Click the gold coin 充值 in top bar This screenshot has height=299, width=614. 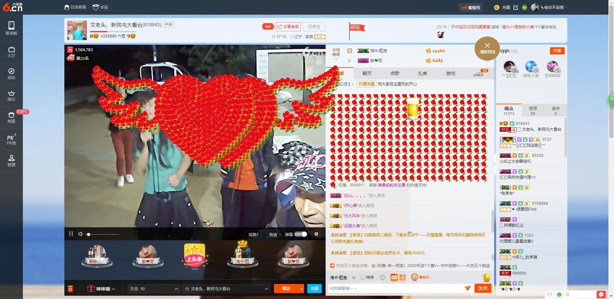click(502, 7)
